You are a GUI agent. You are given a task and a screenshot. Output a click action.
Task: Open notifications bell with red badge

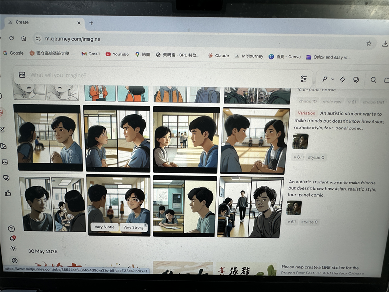(x=13, y=238)
